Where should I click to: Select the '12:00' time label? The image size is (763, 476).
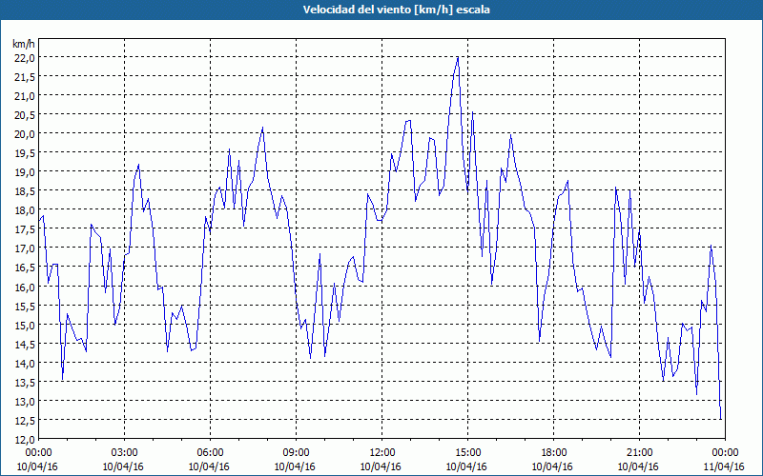382,452
